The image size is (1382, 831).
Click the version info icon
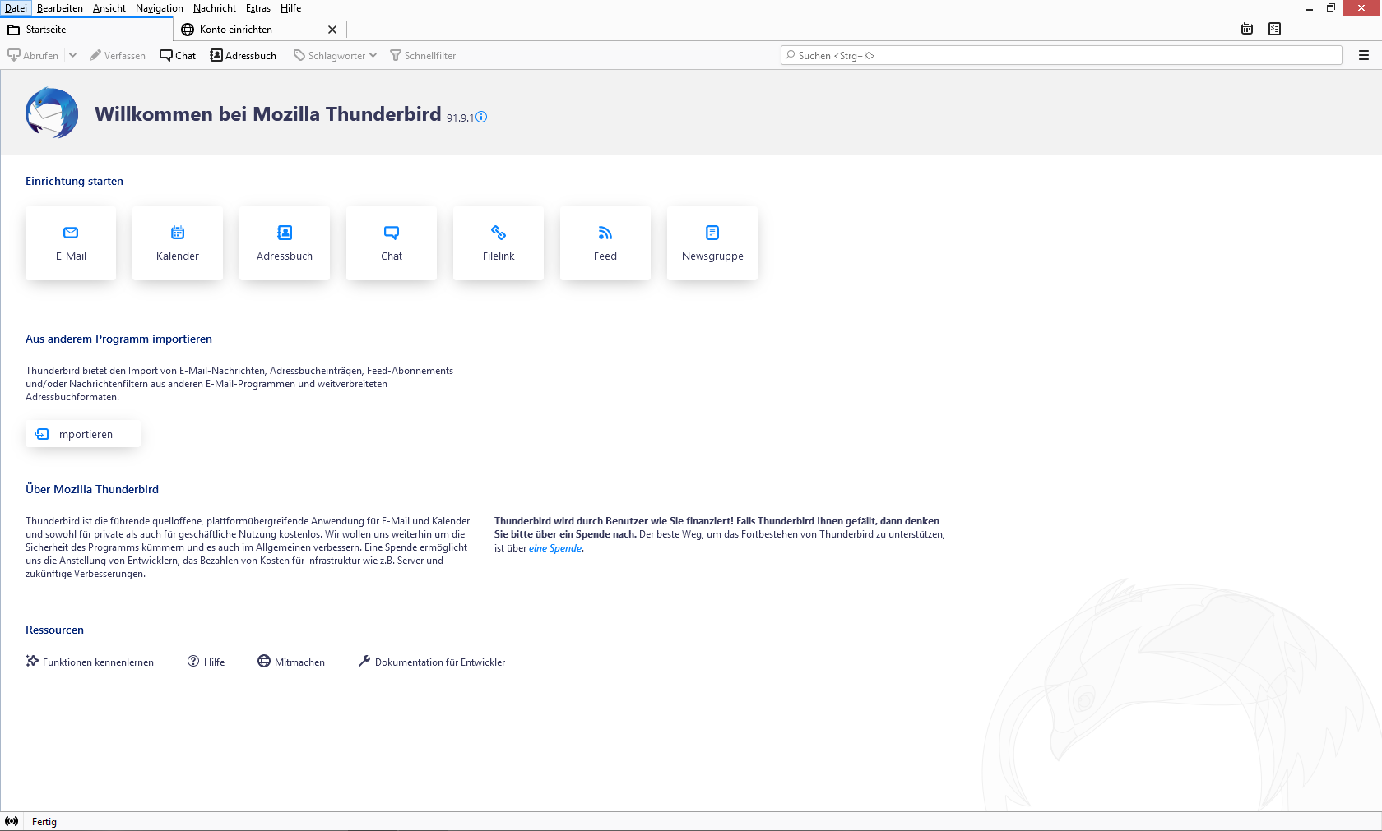point(482,117)
